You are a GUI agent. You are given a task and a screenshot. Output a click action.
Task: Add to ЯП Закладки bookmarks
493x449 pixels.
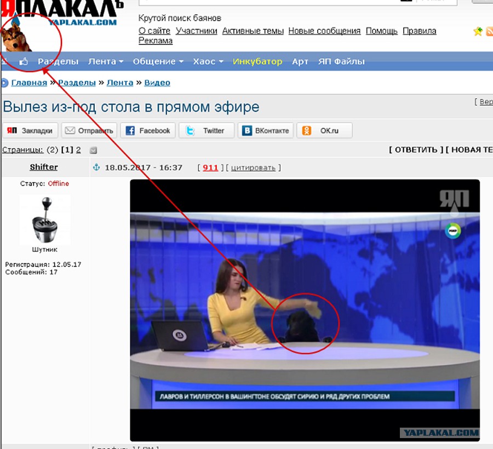pos(30,130)
